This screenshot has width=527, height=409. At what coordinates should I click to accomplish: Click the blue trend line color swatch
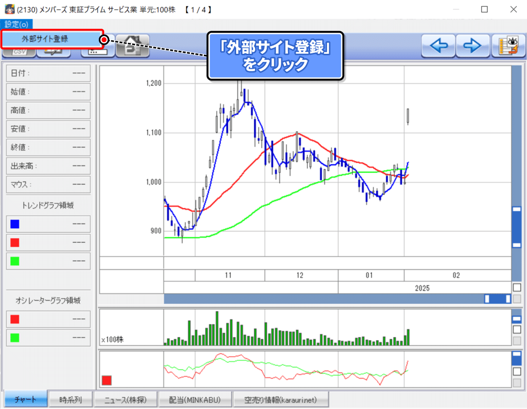[x=15, y=224]
